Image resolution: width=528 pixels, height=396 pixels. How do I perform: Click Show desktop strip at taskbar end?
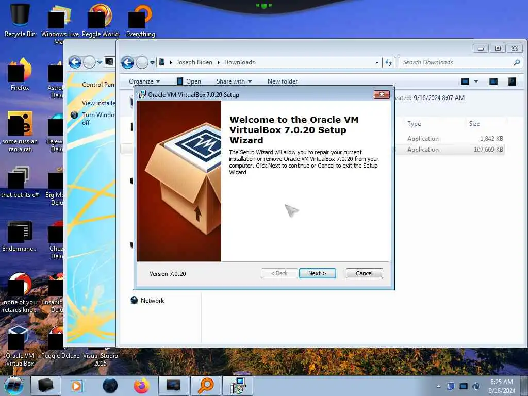click(524, 386)
